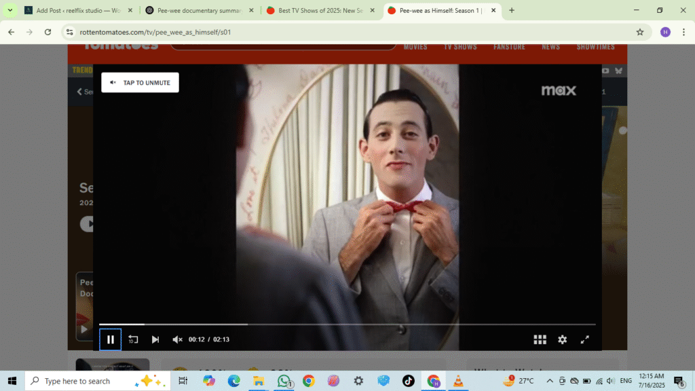Reload the Rotten Tomatoes page
Viewport: 695px width, 391px height.
48,32
